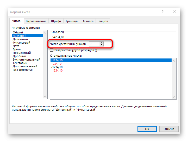
Task: Click sample value 54234,00
Action: tap(58, 37)
